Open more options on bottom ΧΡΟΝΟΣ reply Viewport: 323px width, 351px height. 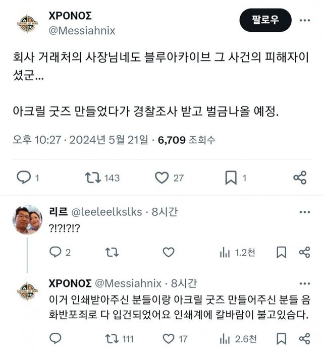coord(305,283)
